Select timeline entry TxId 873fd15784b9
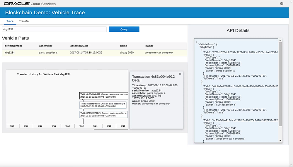This screenshot has width=293, height=167. coord(103,114)
